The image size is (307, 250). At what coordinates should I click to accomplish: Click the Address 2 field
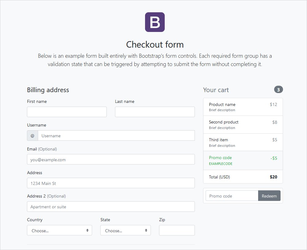point(111,207)
